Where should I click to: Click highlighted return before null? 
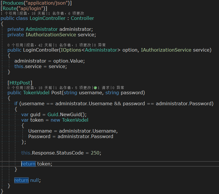(21, 180)
